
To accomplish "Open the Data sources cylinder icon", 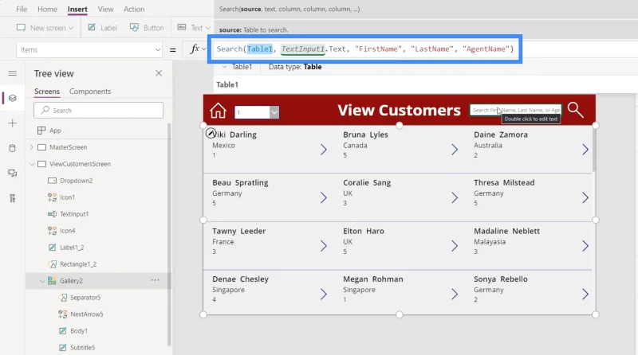I will tap(13, 148).
